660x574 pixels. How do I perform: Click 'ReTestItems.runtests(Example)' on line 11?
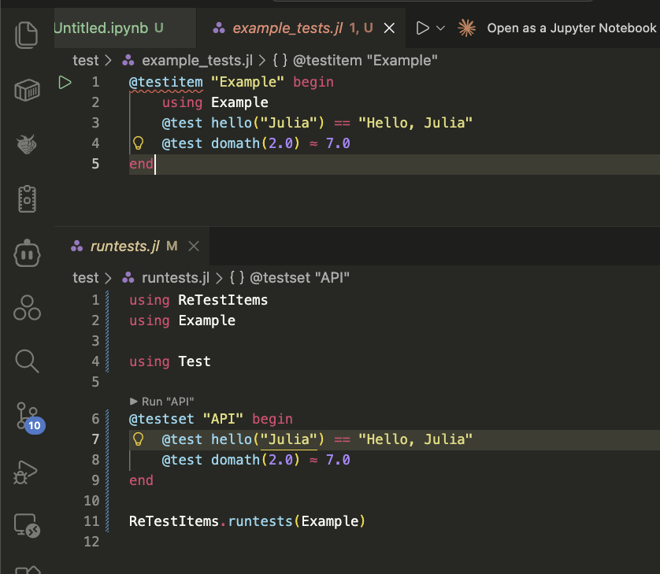click(x=247, y=521)
